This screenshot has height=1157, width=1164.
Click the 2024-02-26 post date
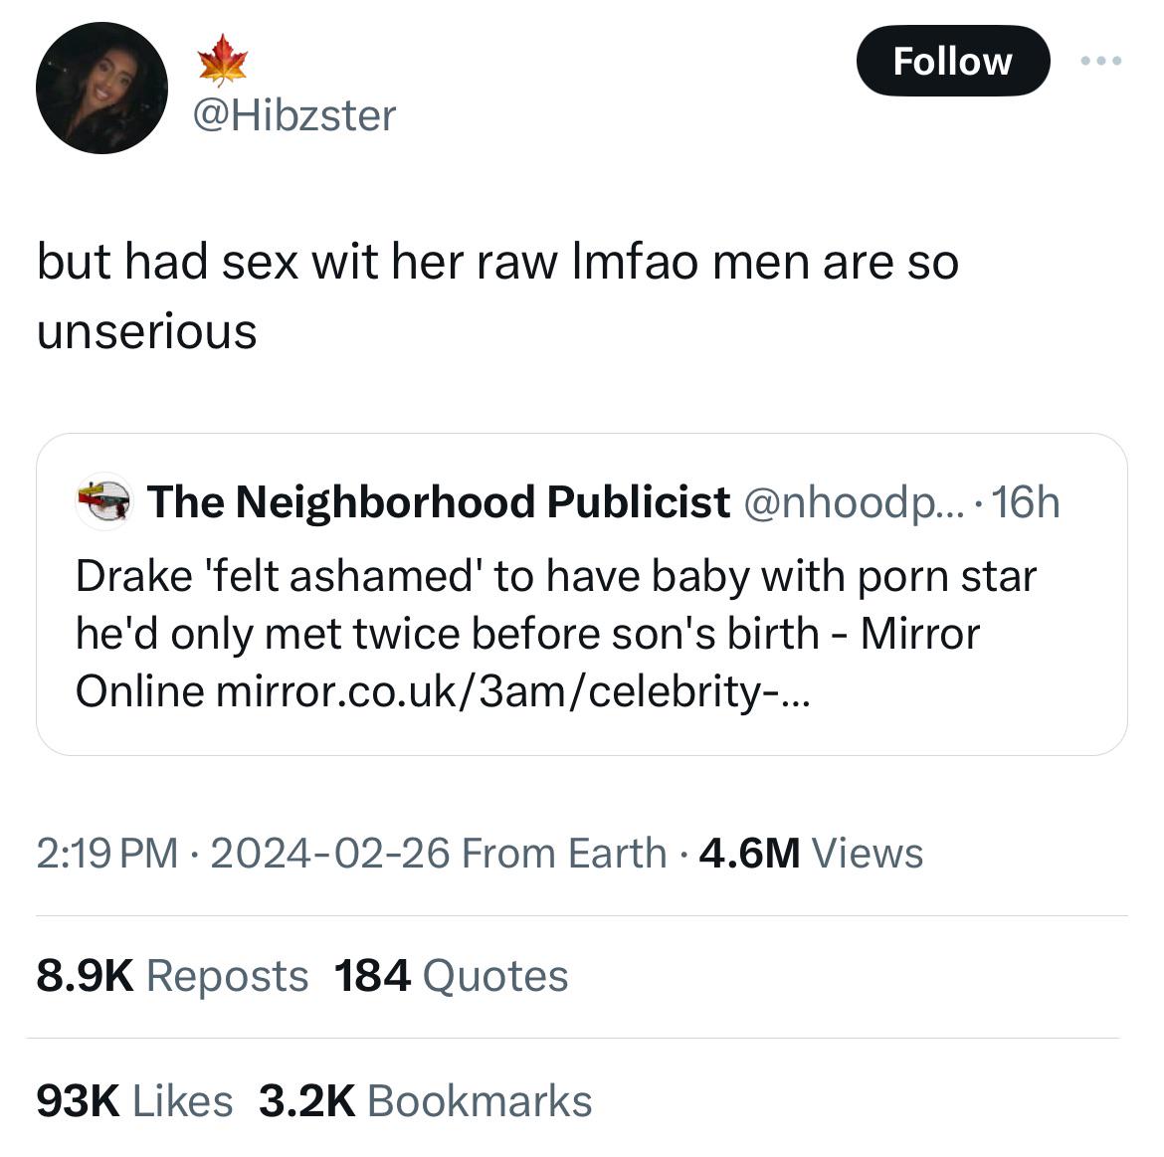click(x=329, y=853)
